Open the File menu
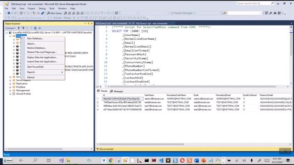 point(6,8)
